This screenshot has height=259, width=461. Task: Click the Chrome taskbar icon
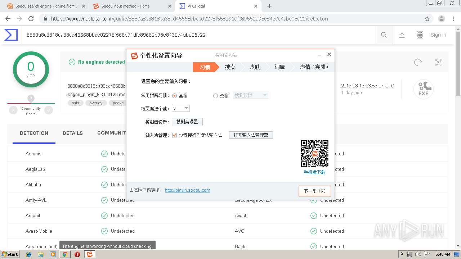pyautogui.click(x=65, y=254)
